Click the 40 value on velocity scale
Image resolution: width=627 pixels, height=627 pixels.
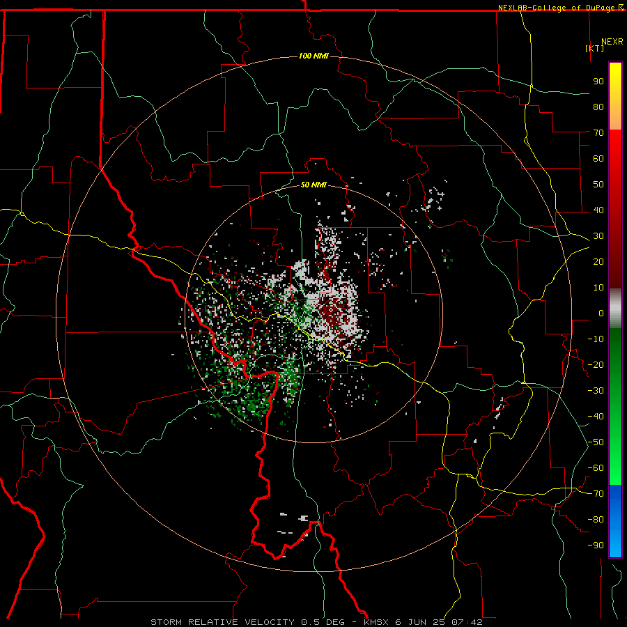tap(598, 210)
